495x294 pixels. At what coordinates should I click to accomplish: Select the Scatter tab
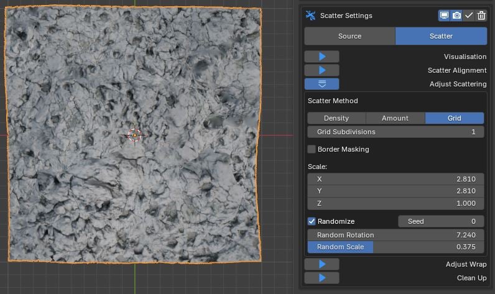tap(441, 36)
